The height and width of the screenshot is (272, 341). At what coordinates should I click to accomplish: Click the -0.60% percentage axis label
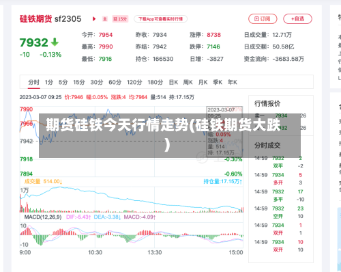[x=233, y=174]
